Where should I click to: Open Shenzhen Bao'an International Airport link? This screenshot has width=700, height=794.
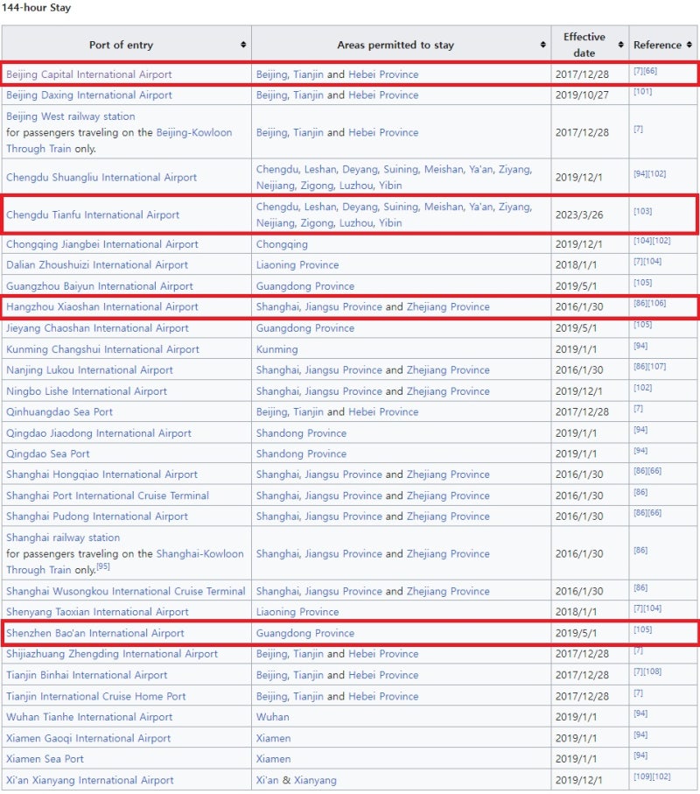tap(95, 633)
